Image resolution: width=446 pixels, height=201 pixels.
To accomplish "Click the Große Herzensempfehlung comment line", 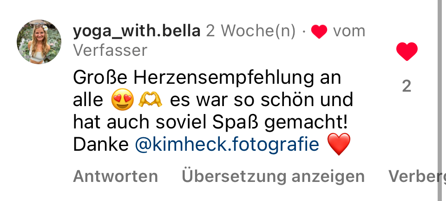I will click(x=207, y=78).
